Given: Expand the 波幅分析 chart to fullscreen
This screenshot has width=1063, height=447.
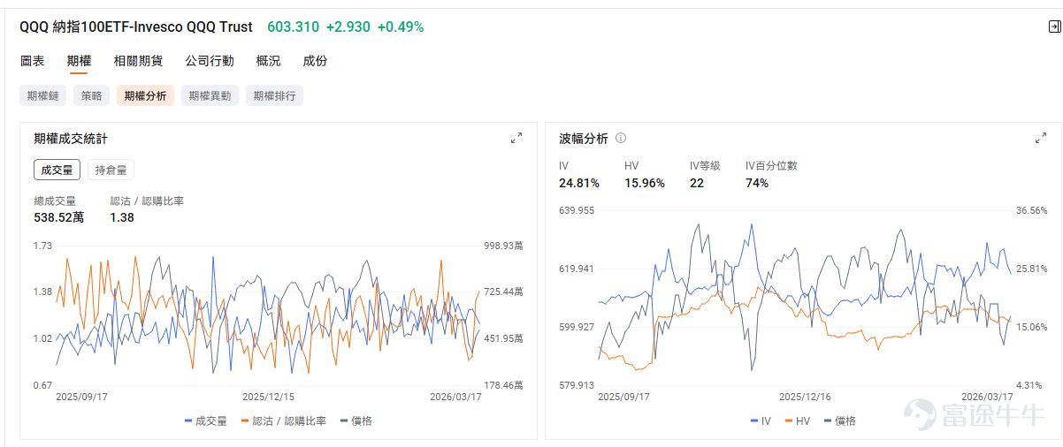Looking at the screenshot, I should pos(1041,139).
